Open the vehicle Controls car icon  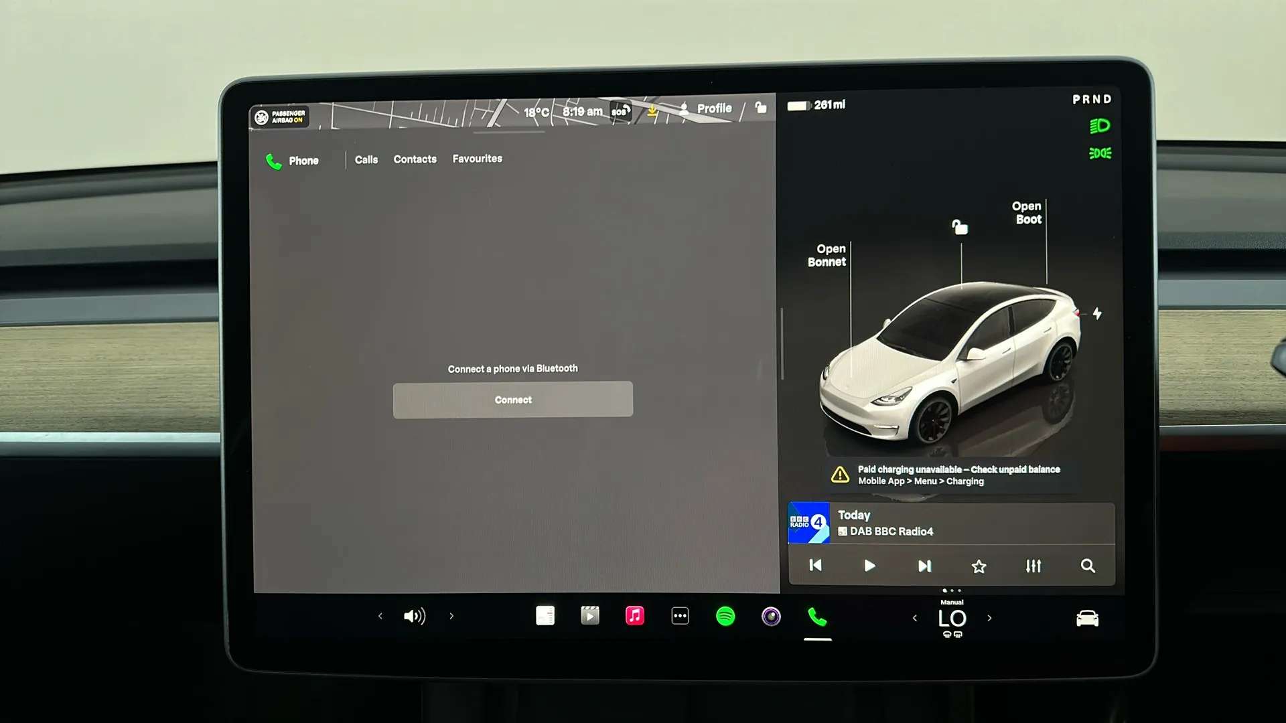1087,618
